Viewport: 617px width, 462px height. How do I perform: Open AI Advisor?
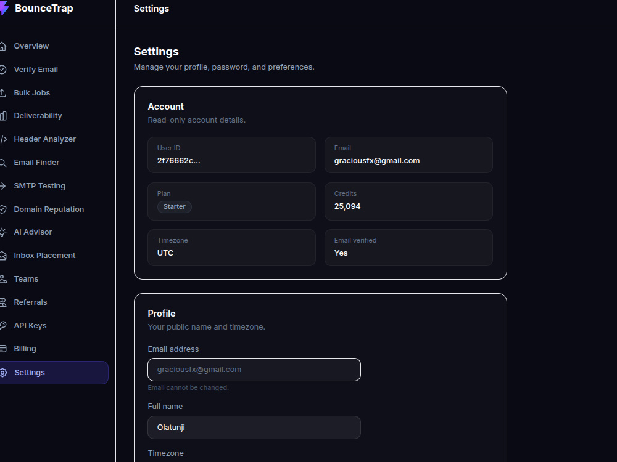tap(33, 232)
